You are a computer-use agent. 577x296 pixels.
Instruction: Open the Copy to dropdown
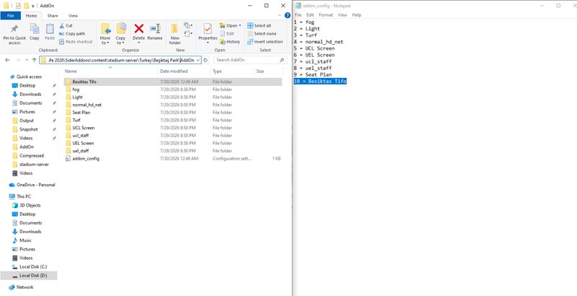click(120, 40)
